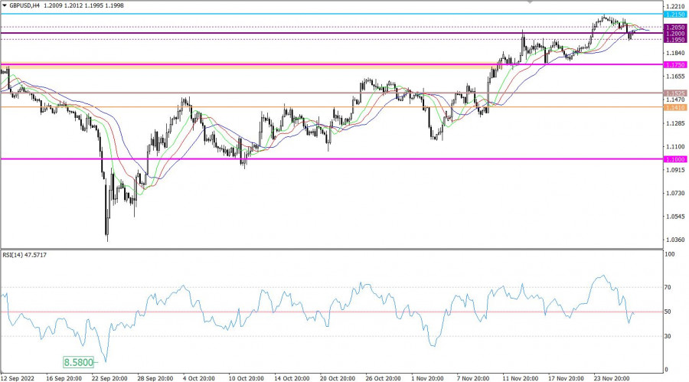Click the 1.1950 level price tag
The image size is (689, 382).
[674, 40]
